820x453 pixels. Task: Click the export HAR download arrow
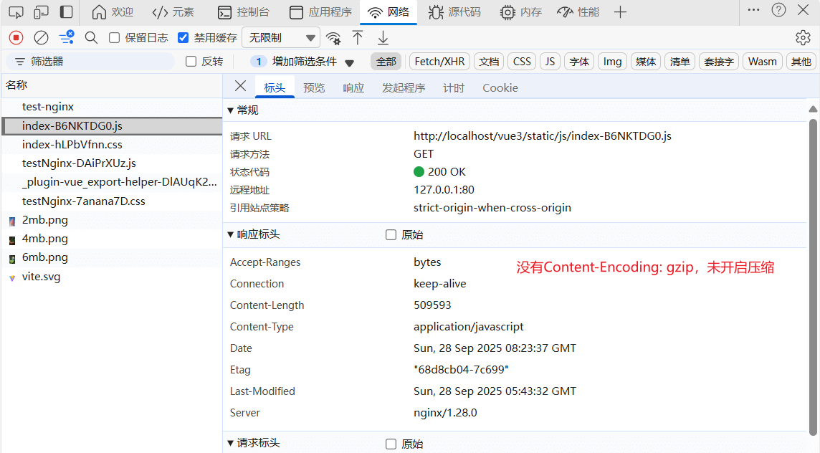383,38
